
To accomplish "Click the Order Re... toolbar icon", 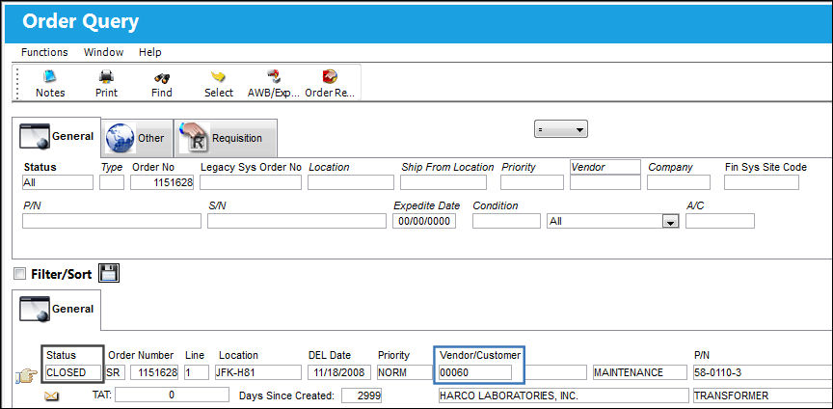I will pos(330,84).
